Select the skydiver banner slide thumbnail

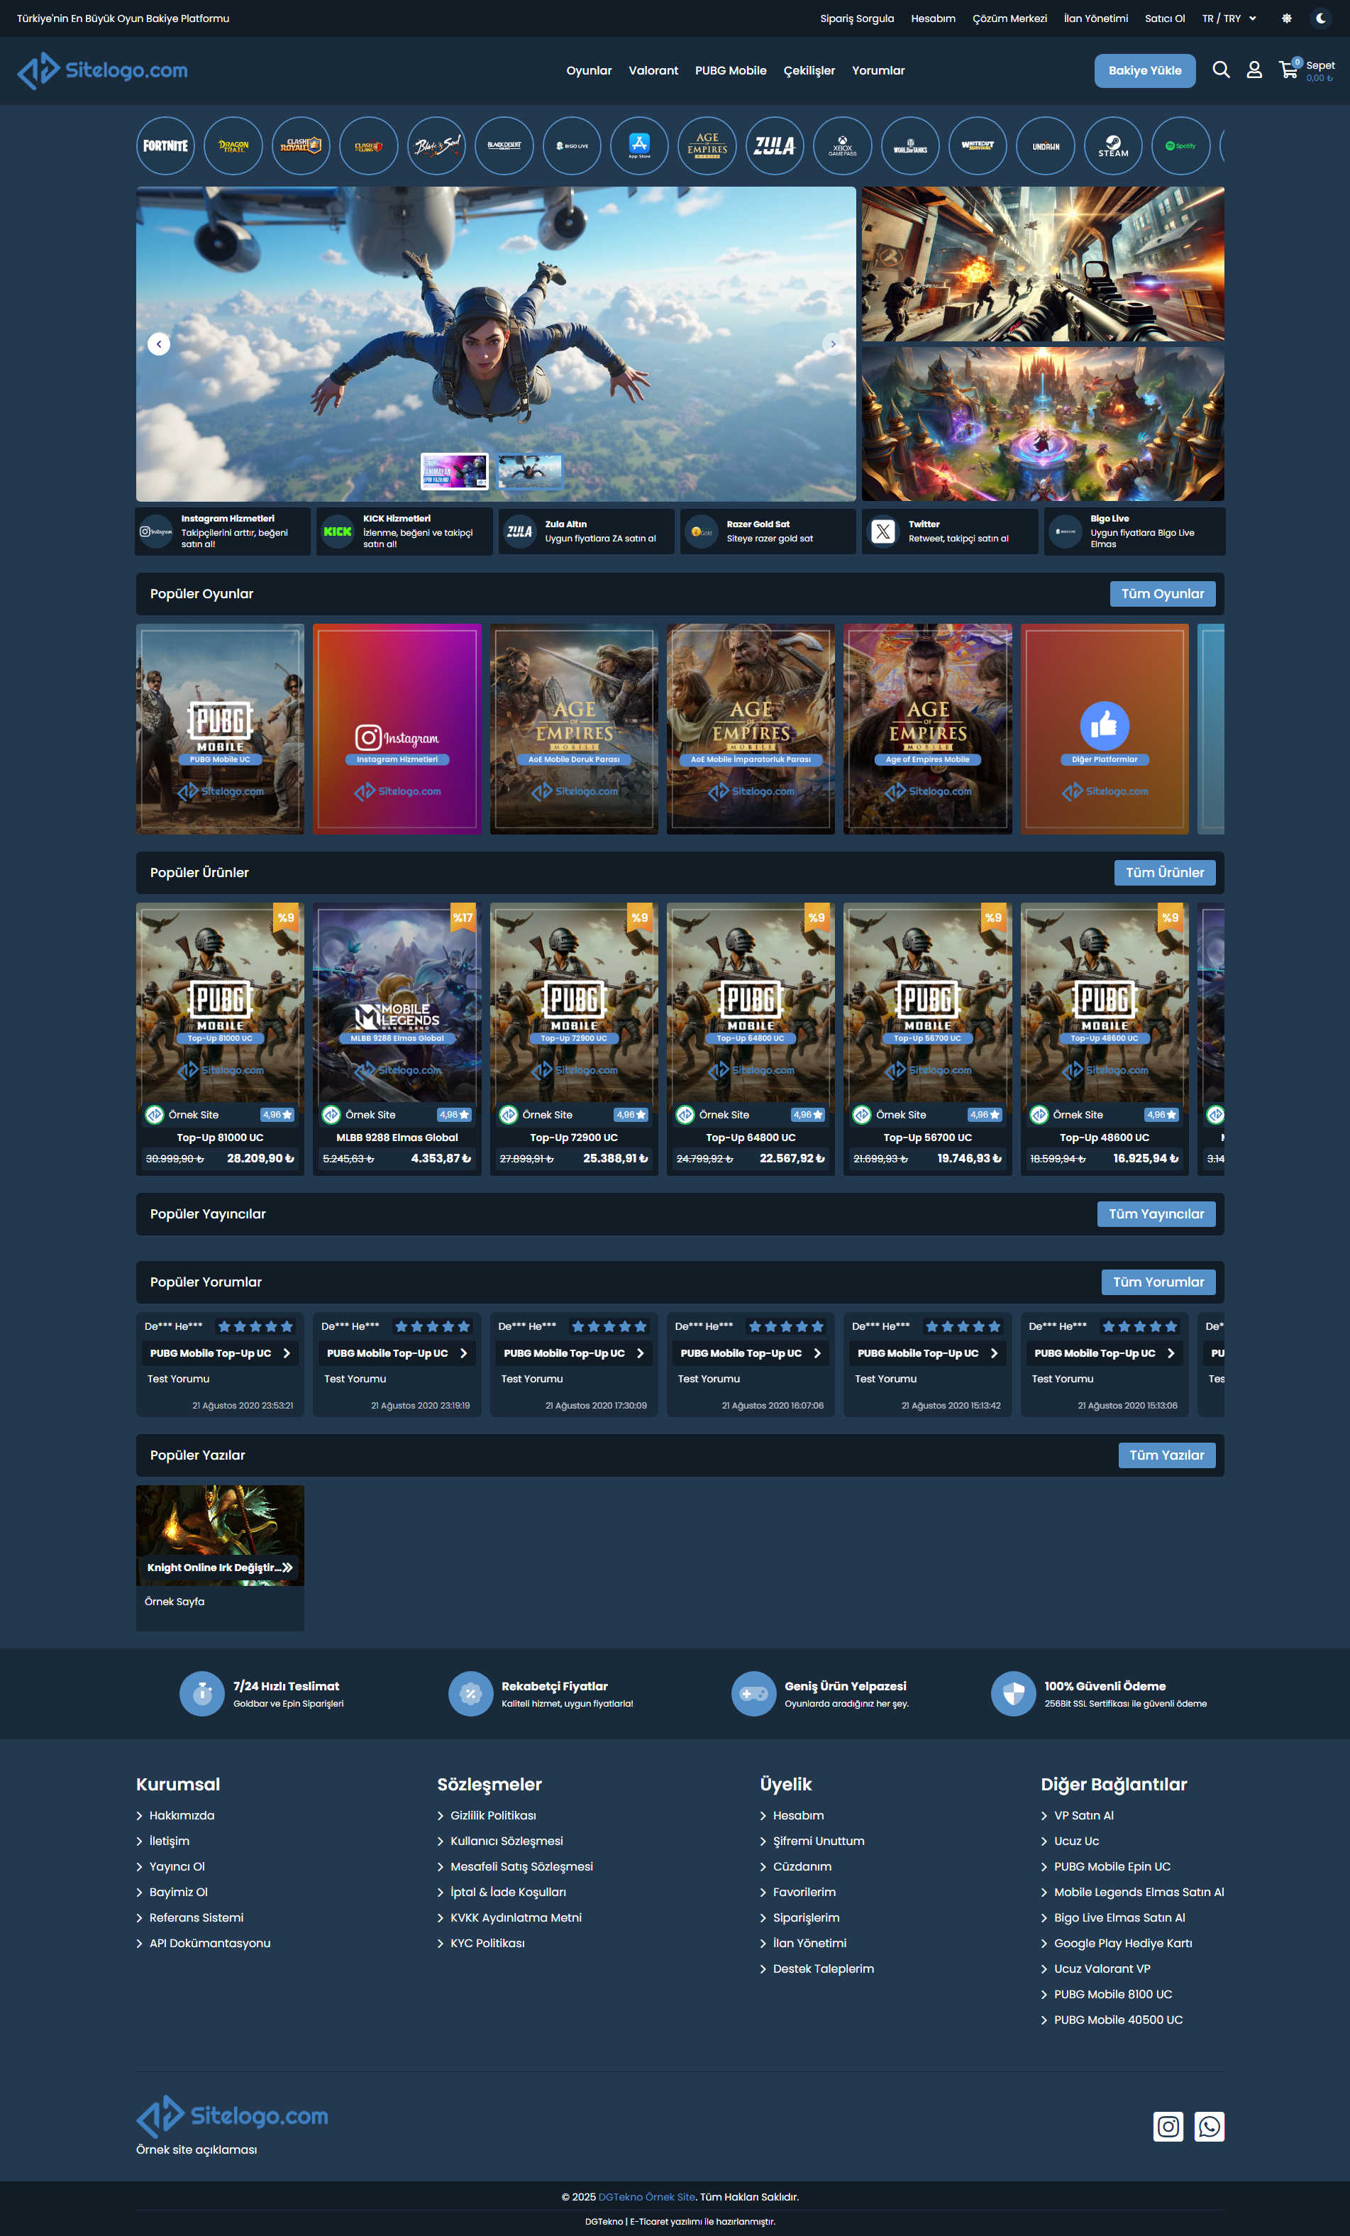(x=530, y=471)
